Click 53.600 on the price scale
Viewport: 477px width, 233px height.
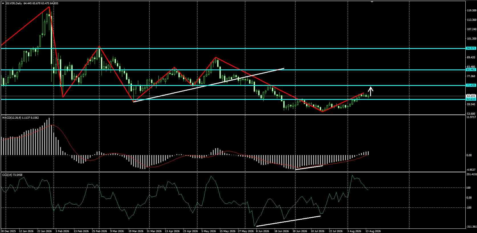pyautogui.click(x=472, y=114)
